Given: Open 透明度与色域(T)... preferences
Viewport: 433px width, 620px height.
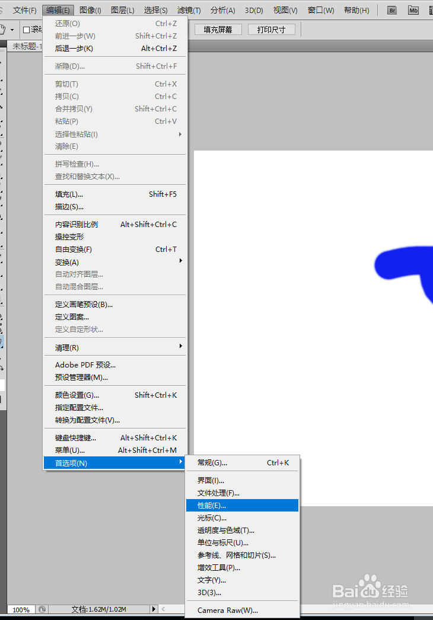Looking at the screenshot, I should tap(242, 530).
